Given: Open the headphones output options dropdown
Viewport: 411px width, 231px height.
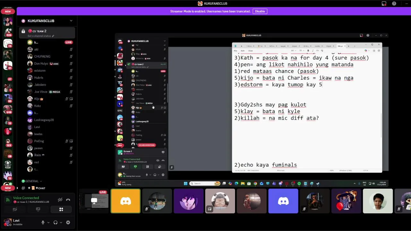Looking at the screenshot, I should coord(61,222).
